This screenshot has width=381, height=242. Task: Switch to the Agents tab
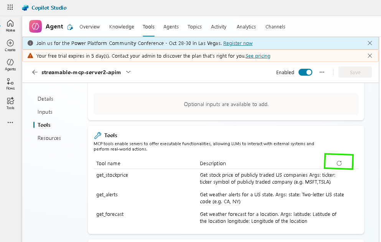pos(171,27)
